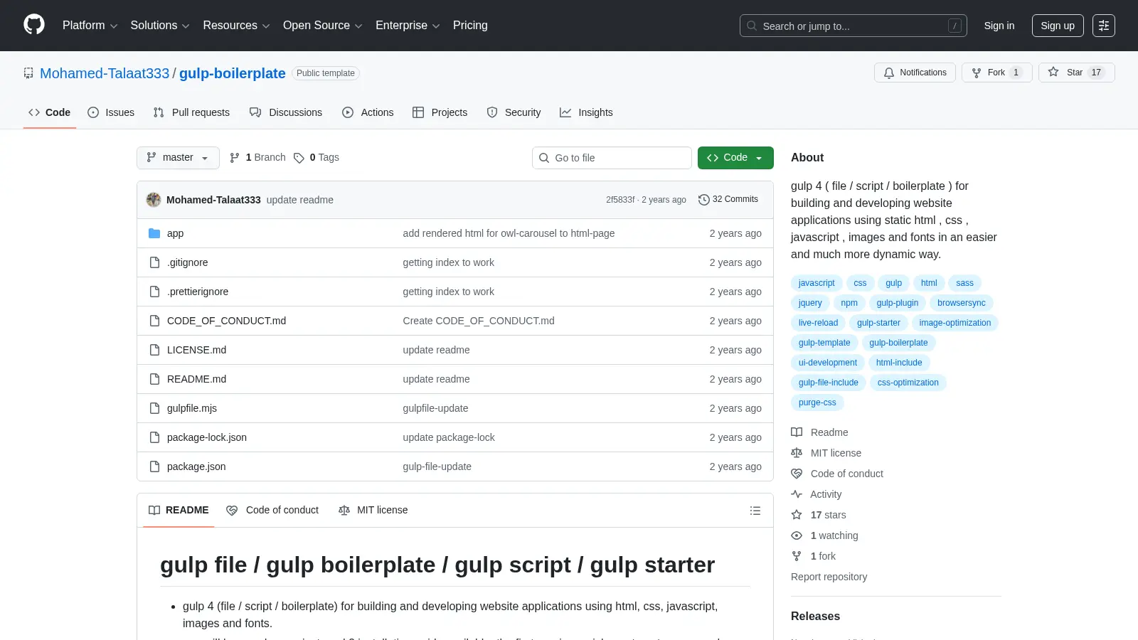
Task: Fork the gulp-boilerplate repository
Action: (x=996, y=73)
